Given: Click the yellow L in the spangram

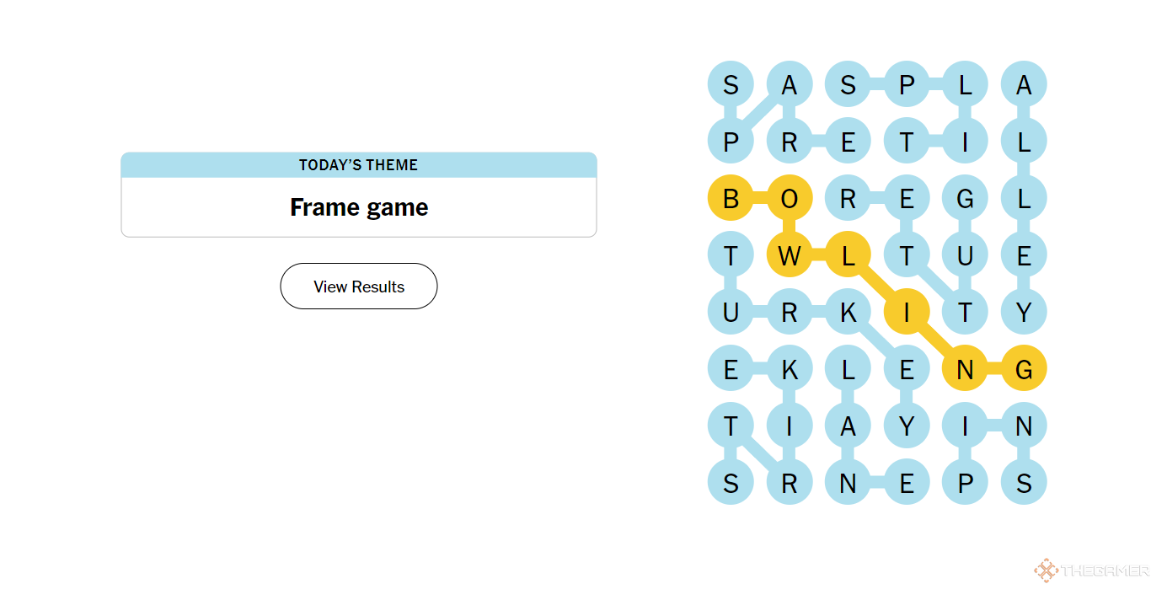Looking at the screenshot, I should tap(848, 254).
